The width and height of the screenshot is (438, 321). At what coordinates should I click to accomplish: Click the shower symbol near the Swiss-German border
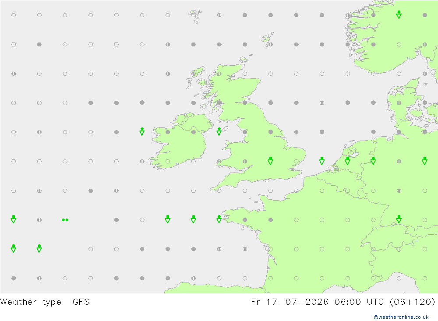point(399,219)
